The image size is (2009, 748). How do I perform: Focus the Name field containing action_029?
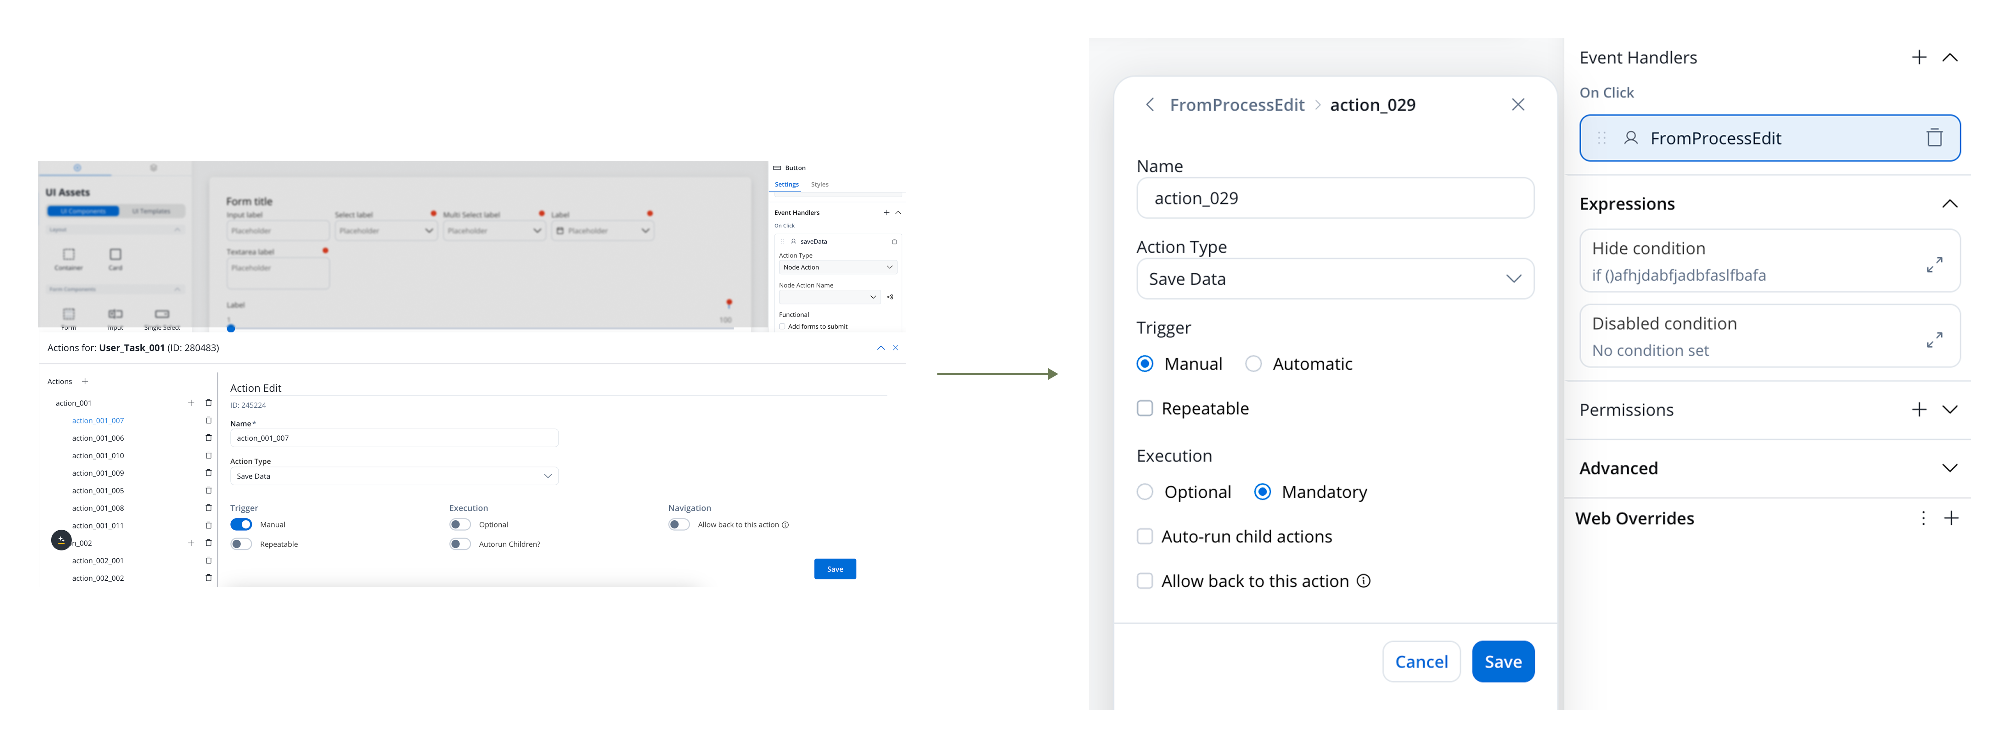pyautogui.click(x=1335, y=198)
